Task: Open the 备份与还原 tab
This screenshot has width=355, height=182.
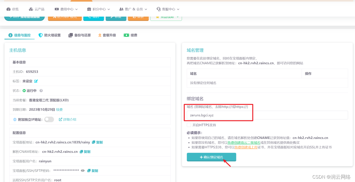Action: point(80,35)
